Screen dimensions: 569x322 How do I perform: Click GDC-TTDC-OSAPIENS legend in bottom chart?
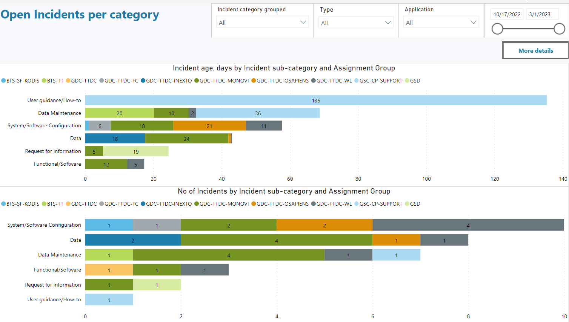pos(280,204)
